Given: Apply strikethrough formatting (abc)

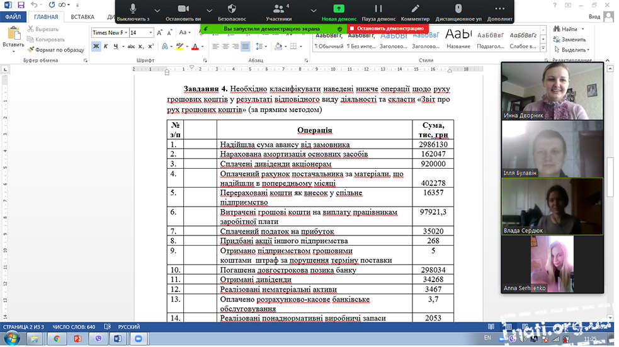Looking at the screenshot, I should click(x=131, y=47).
